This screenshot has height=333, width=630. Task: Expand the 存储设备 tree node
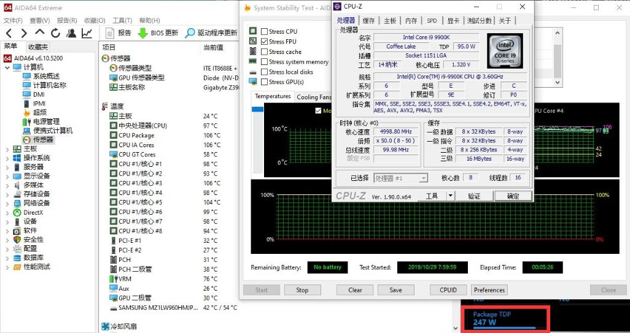(x=7, y=194)
